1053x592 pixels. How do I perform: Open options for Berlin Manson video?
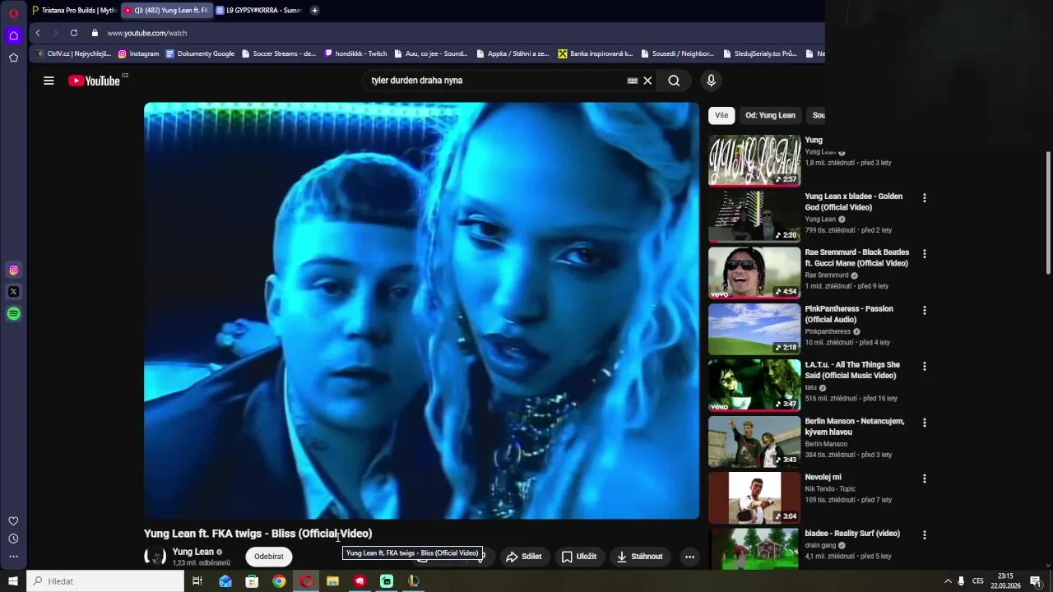925,423
